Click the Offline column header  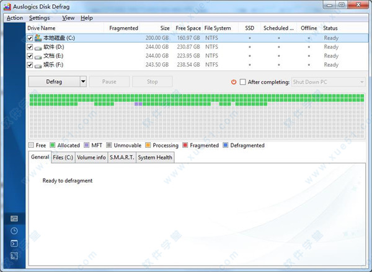click(x=309, y=28)
